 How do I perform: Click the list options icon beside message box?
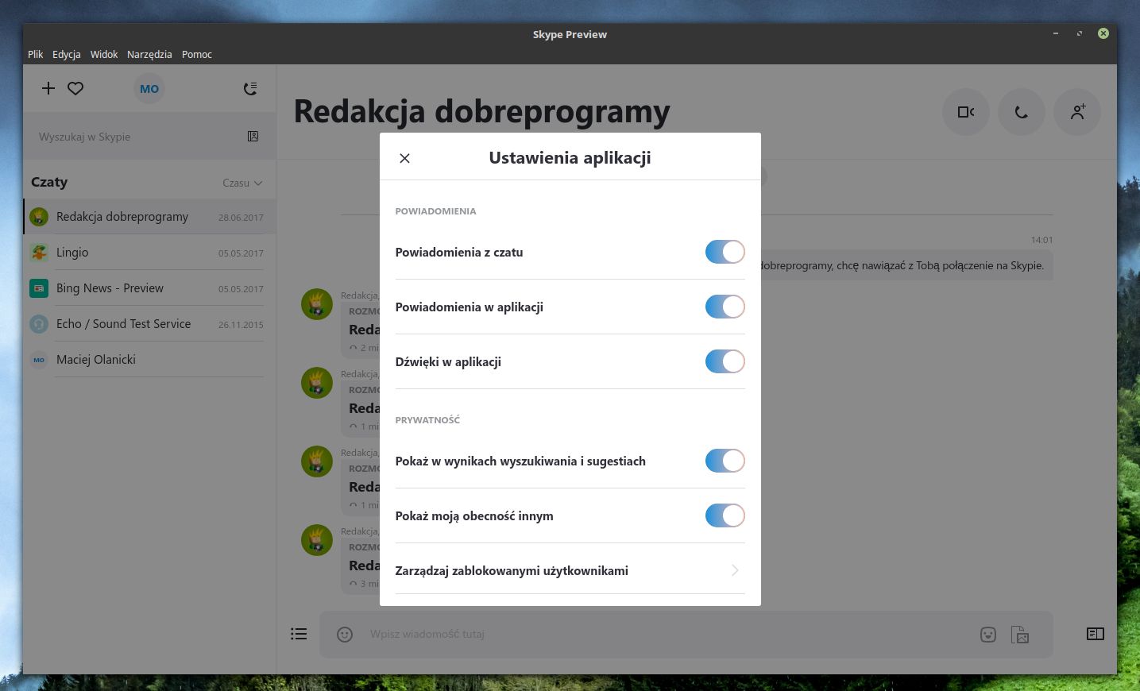(x=299, y=634)
